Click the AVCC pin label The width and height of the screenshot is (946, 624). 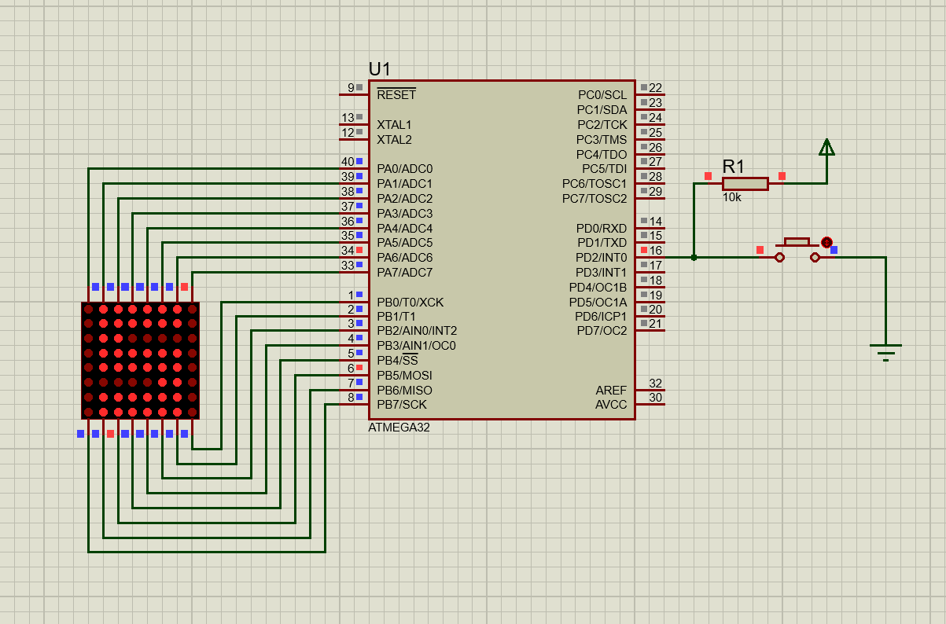pyautogui.click(x=612, y=405)
